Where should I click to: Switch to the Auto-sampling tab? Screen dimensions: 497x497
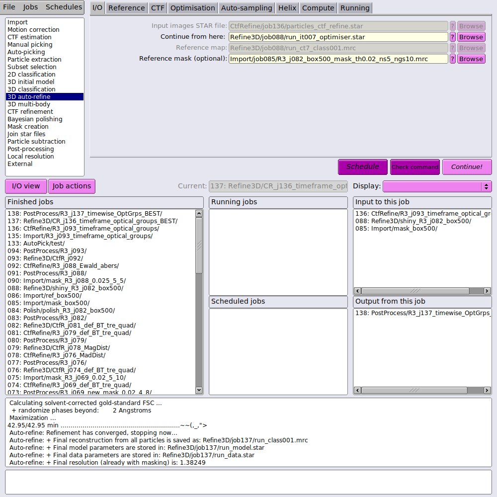tap(247, 7)
